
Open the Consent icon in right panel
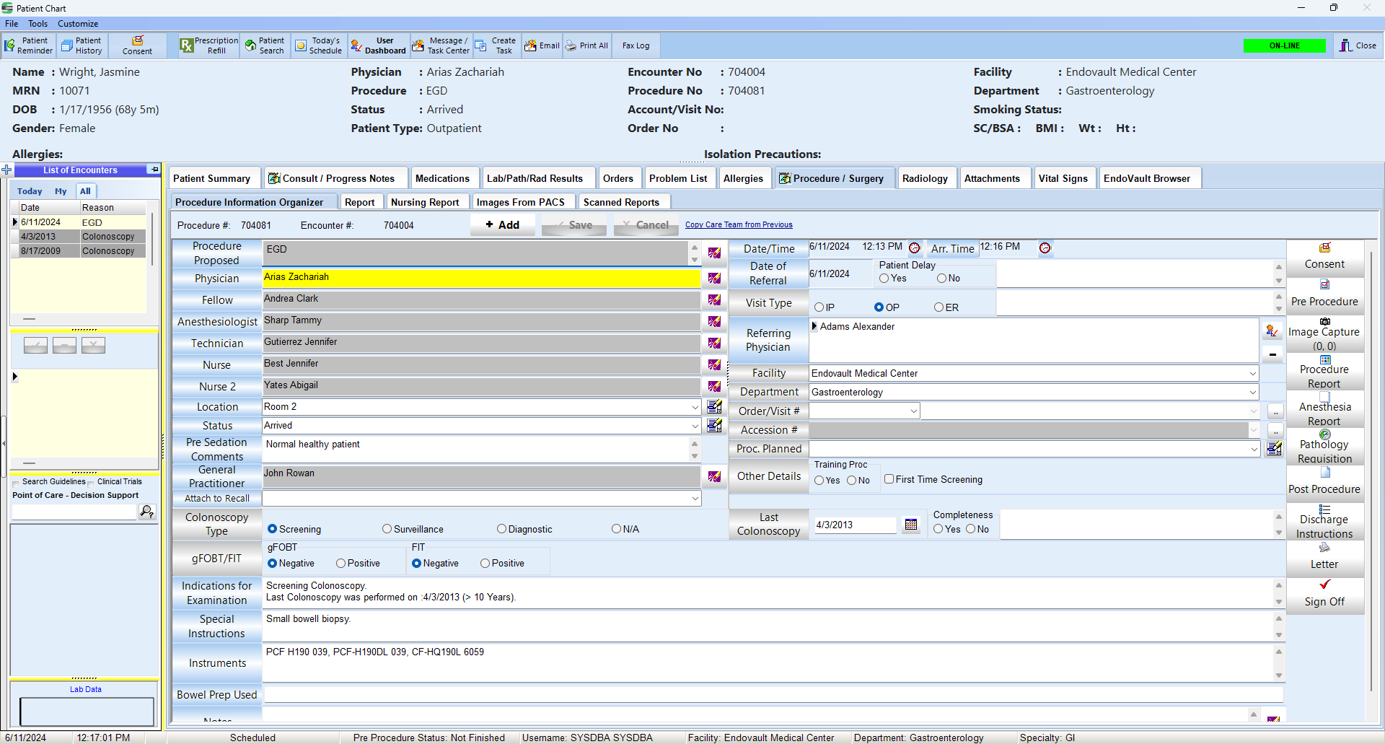(1324, 248)
